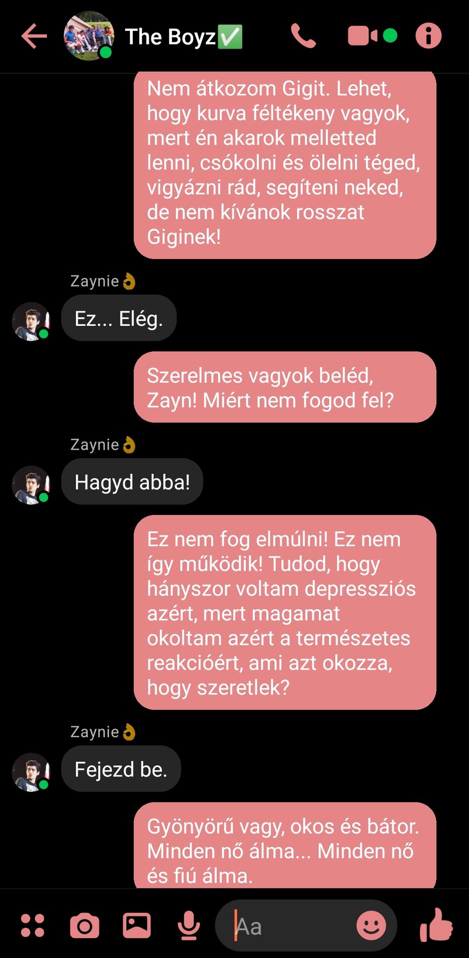
Task: Start a video call with the camcorder icon
Action: (363, 36)
